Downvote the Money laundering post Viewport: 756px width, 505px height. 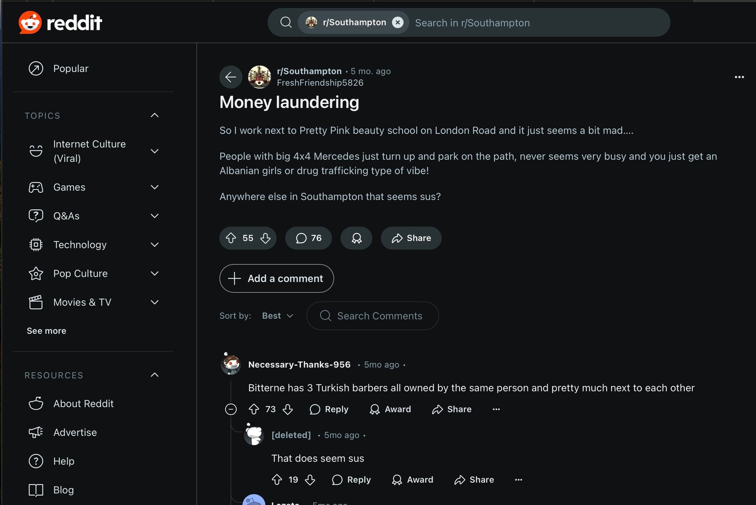point(266,238)
